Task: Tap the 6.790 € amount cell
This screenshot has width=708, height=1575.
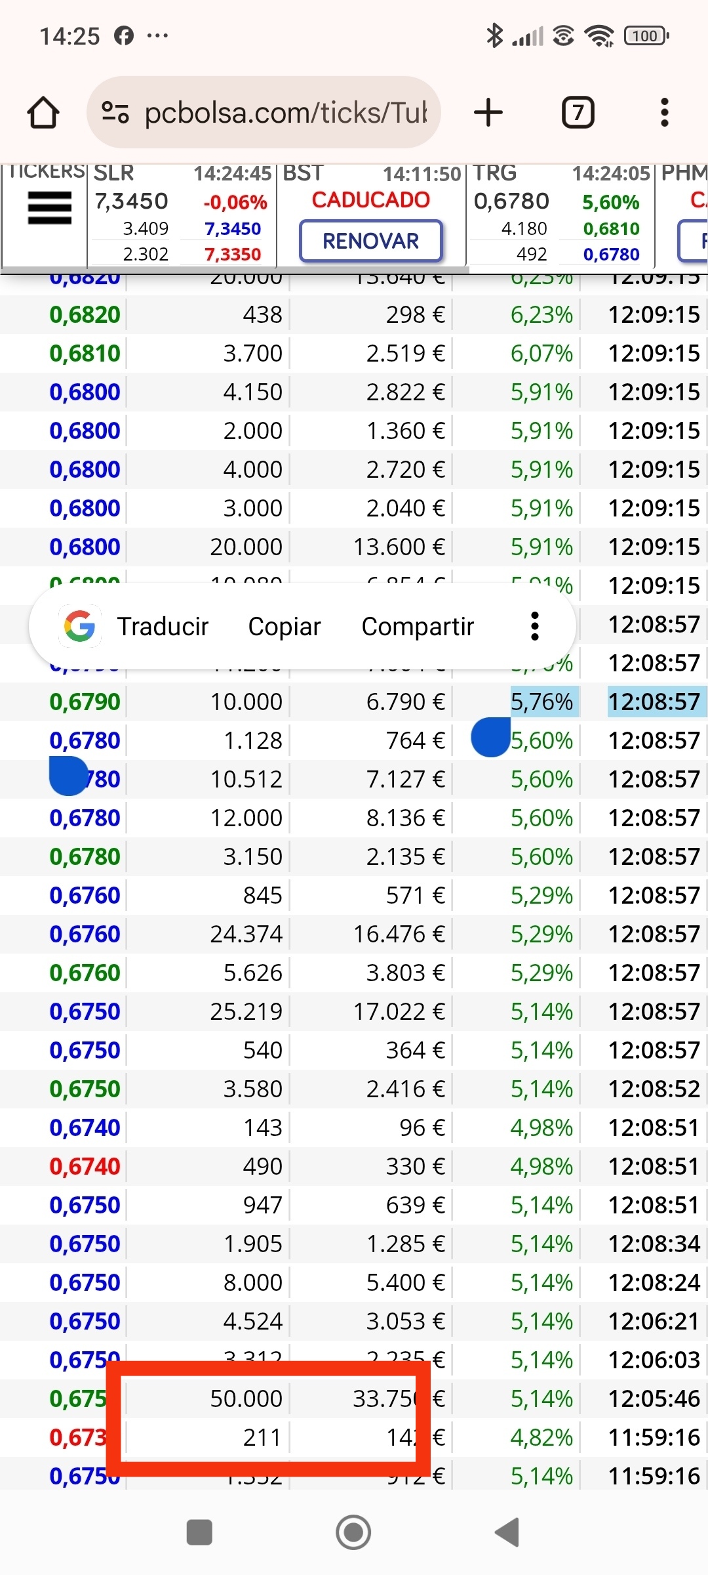Action: [405, 702]
